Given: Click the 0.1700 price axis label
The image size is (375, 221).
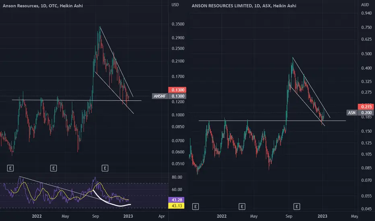Looking at the screenshot, I should tap(178, 77).
